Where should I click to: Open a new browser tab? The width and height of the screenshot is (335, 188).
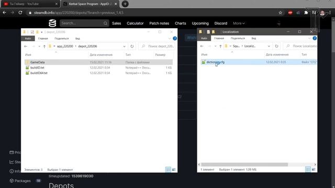(x=125, y=4)
